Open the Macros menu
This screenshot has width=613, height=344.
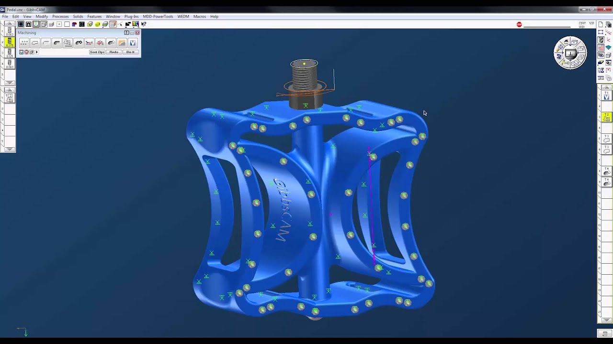point(200,16)
